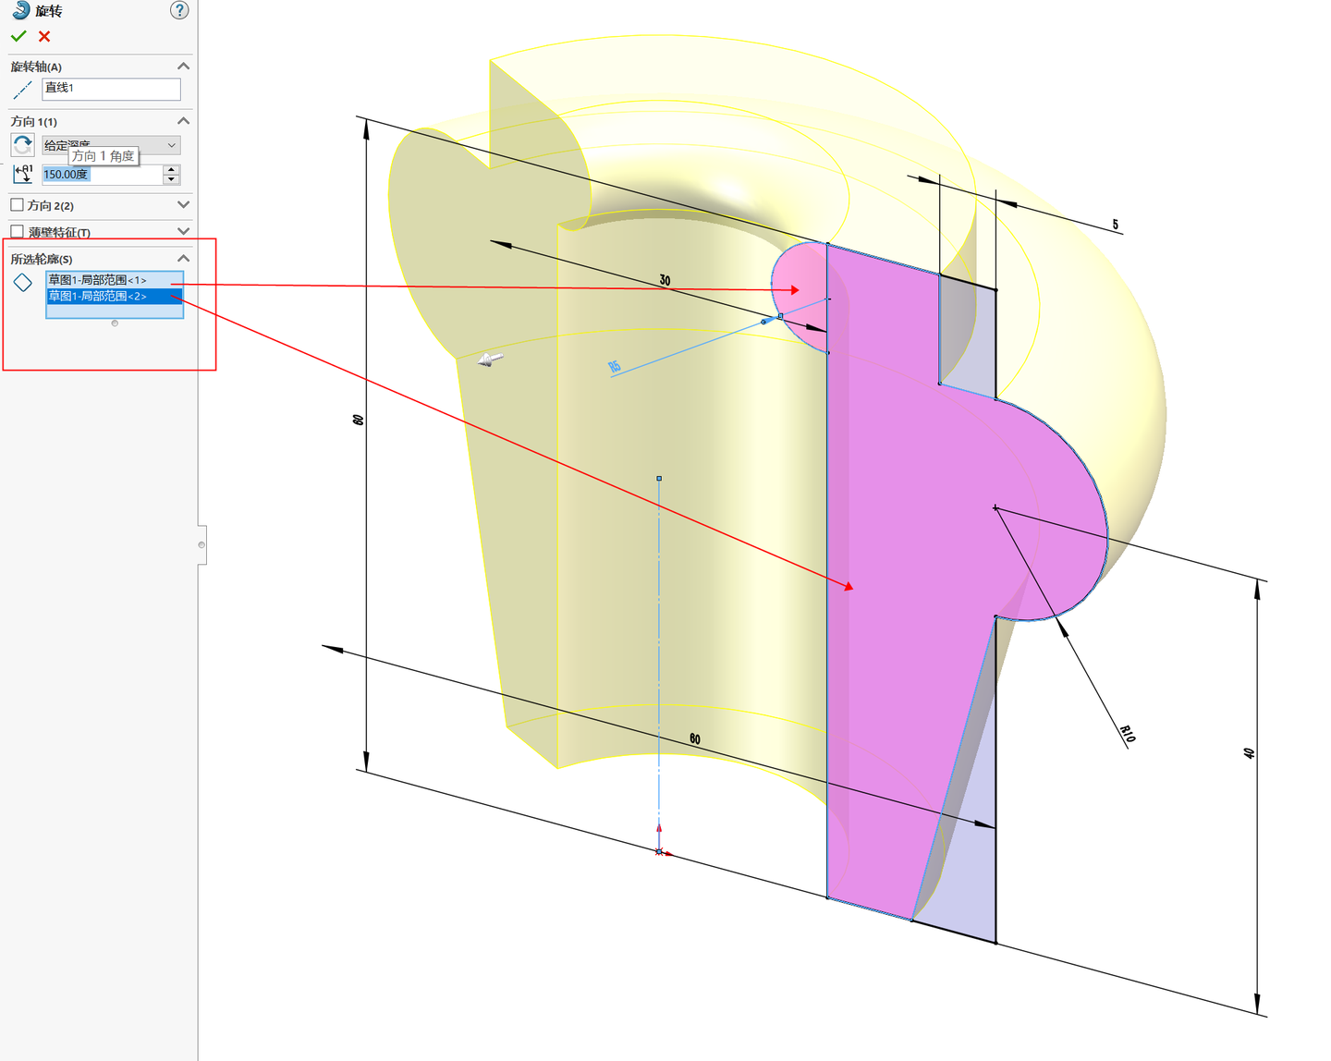Enable the 薄壁特征(T) thin feature checkbox
The width and height of the screenshot is (1331, 1061).
18,230
